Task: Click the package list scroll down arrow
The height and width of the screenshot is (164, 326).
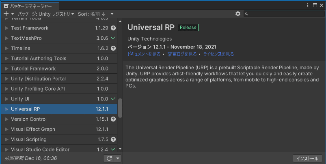Action: (x=120, y=149)
